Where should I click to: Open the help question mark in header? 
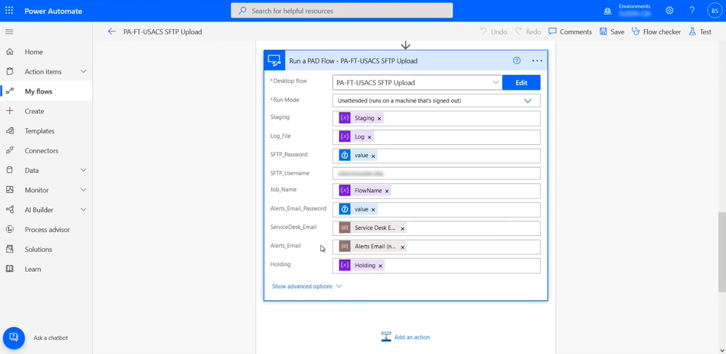[691, 11]
